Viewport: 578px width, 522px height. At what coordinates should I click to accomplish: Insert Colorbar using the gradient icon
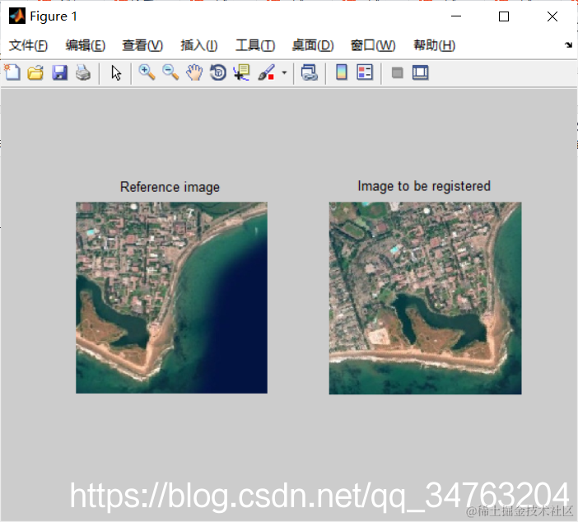click(x=342, y=72)
